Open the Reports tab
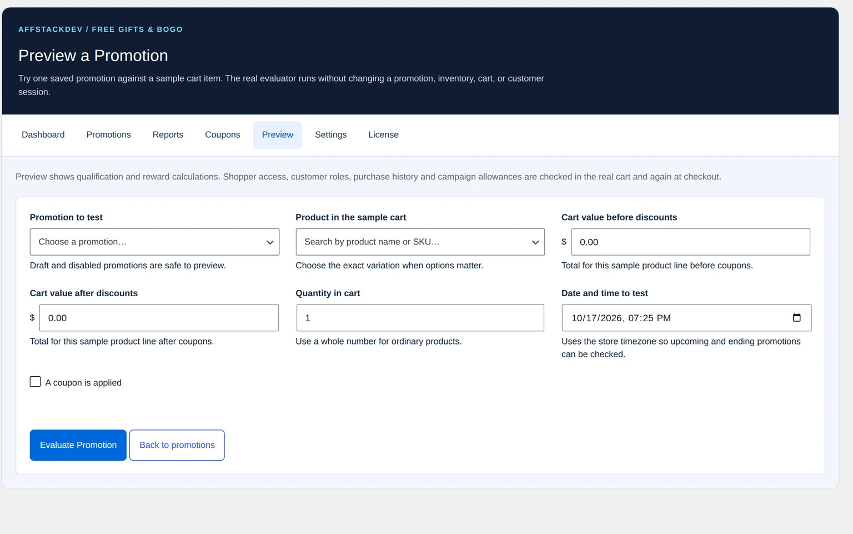Viewport: 853px width, 534px height. click(168, 135)
